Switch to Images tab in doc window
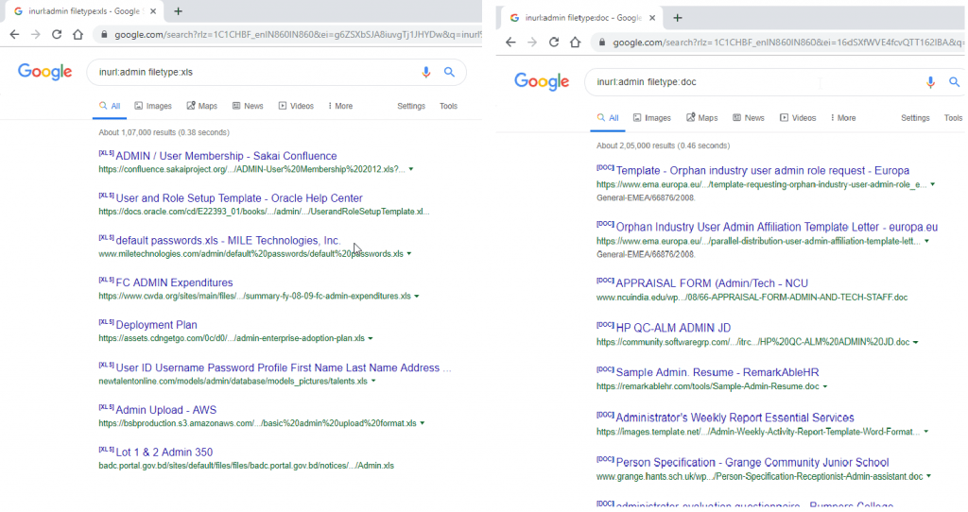The width and height of the screenshot is (968, 512). [x=652, y=118]
